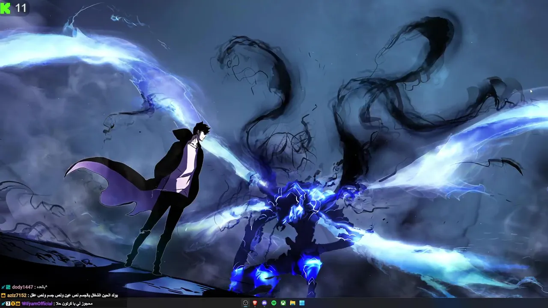Click the green badge beside dody1447

coord(8,287)
